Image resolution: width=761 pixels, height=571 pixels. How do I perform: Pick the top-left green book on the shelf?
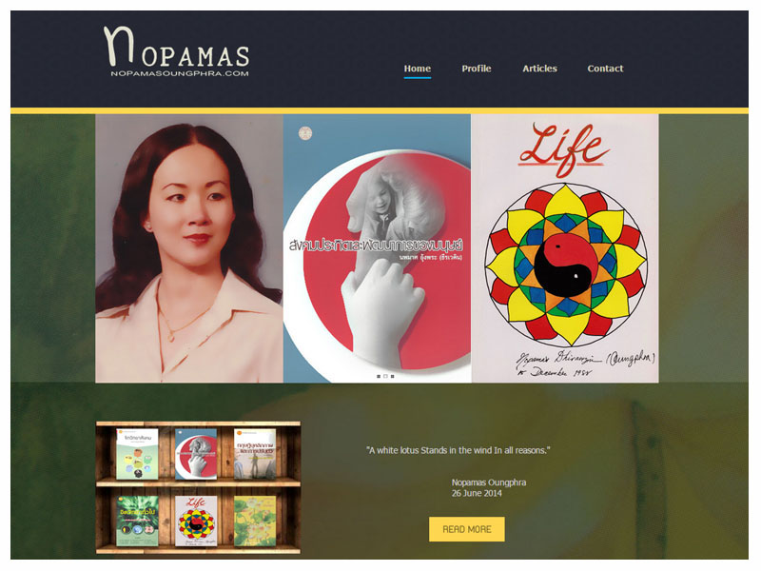[x=137, y=454]
